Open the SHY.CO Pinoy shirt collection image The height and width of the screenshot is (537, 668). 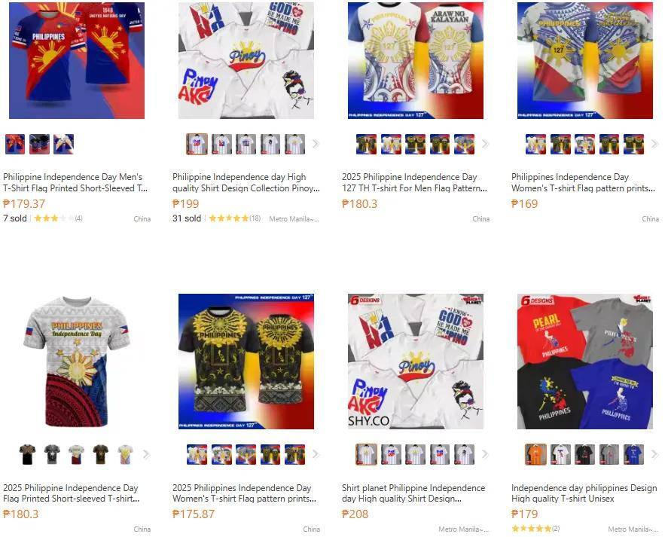click(416, 362)
